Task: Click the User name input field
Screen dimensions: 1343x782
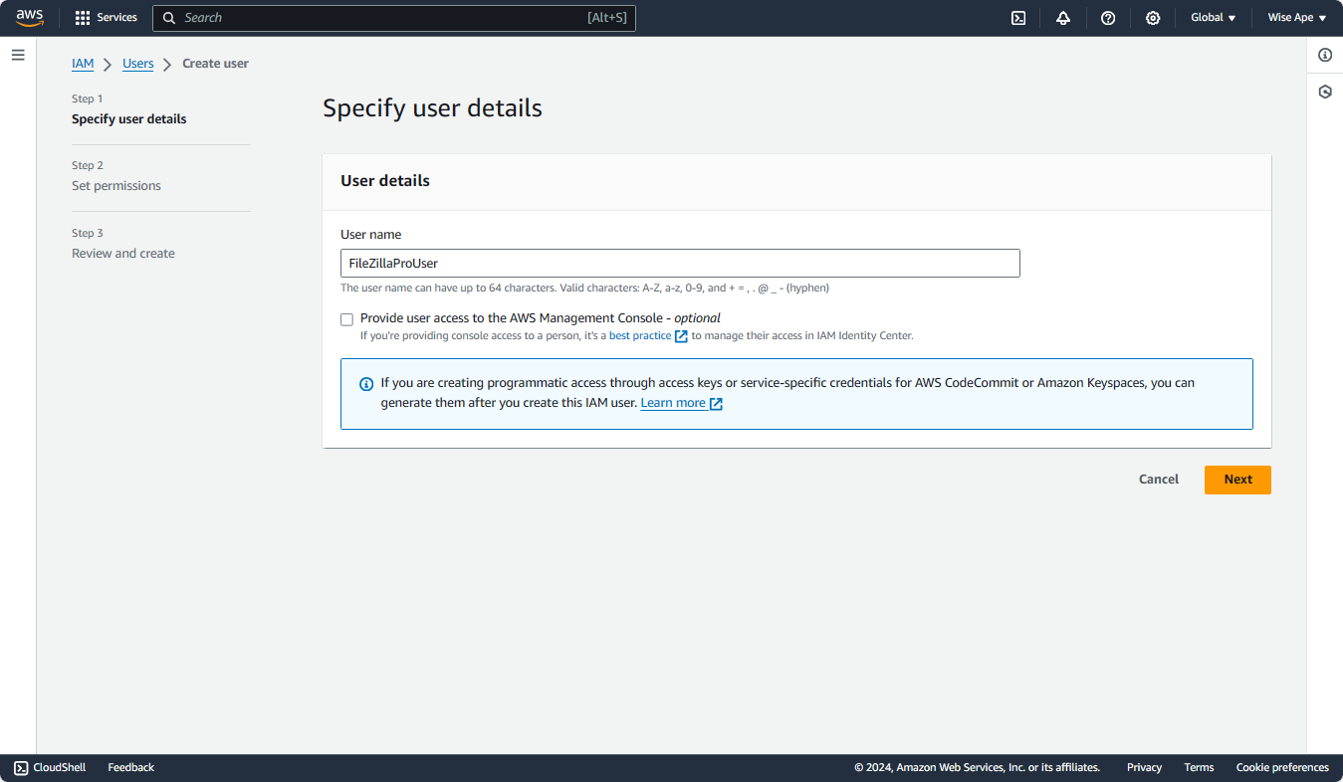Action: tap(680, 263)
